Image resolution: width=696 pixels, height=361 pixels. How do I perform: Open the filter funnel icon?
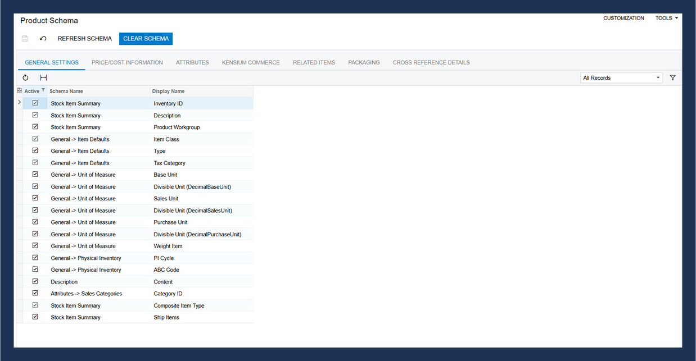point(672,78)
